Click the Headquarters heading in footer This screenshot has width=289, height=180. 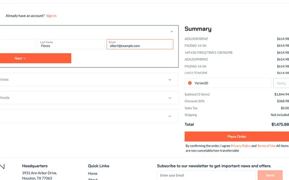click(35, 166)
